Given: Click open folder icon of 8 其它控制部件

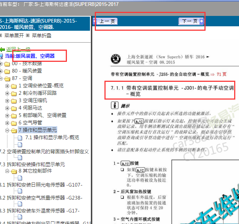Looking at the screenshot, I should 14,171.
